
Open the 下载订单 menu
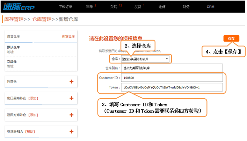point(65,7)
